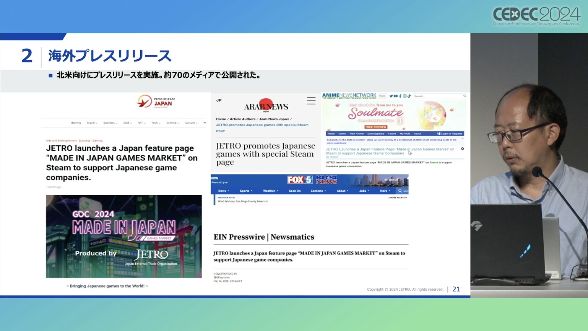Click the read more newsletter link
The height and width of the screenshot is (331, 588).
[340, 143]
